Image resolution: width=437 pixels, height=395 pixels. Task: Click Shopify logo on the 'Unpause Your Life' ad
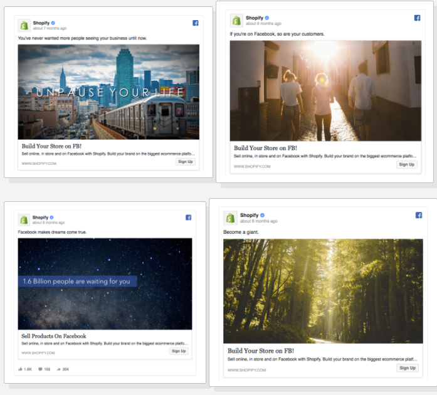click(x=24, y=25)
